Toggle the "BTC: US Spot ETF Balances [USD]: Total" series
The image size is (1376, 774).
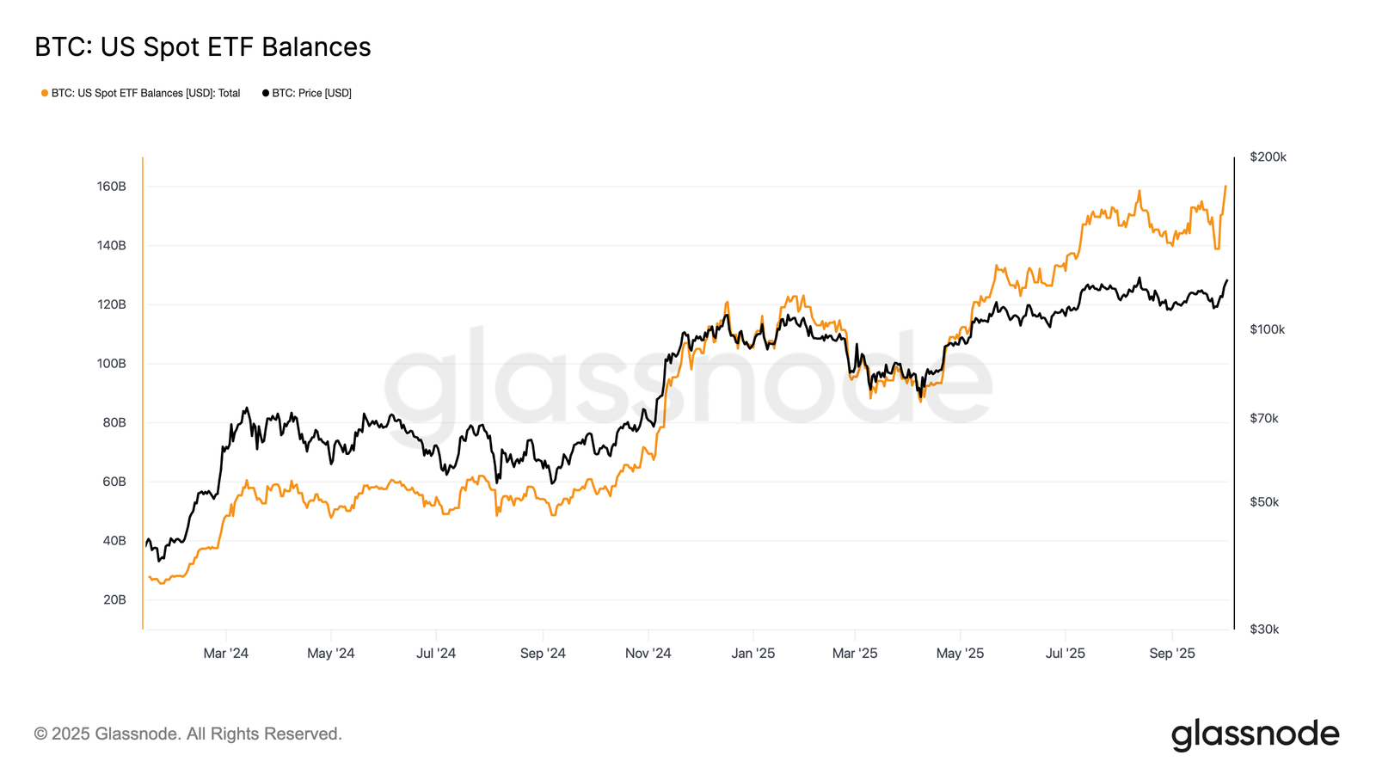pyautogui.click(x=145, y=93)
